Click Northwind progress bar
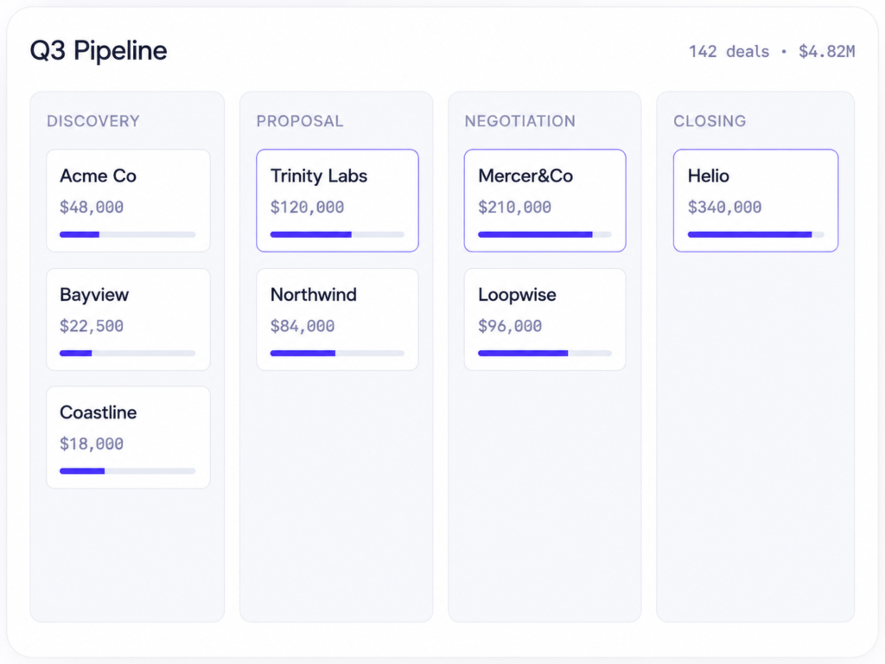 pos(338,353)
